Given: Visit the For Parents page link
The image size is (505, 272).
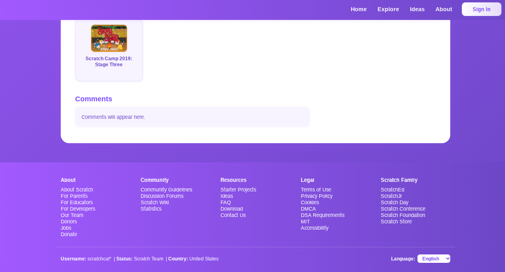Looking at the screenshot, I should (74, 196).
